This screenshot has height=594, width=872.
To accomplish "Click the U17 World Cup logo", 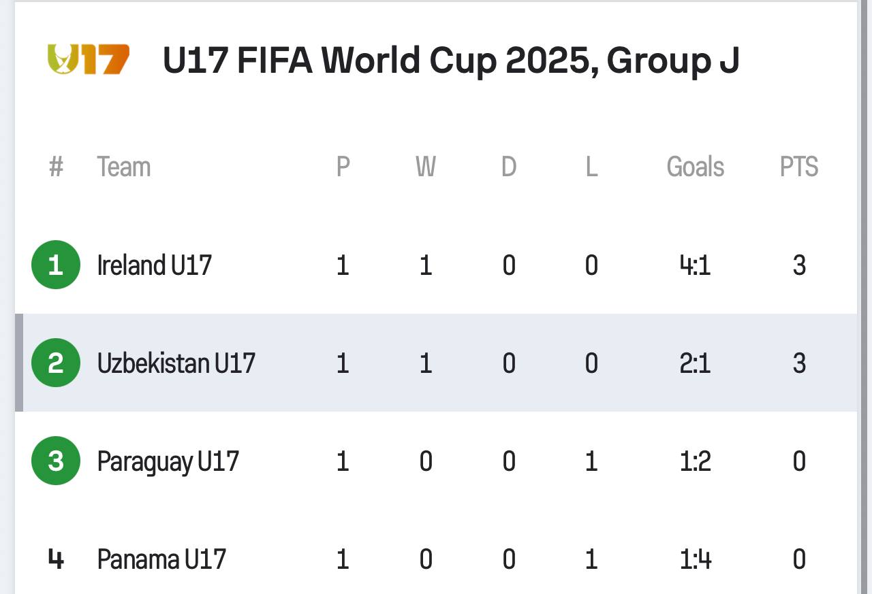I will tap(89, 60).
